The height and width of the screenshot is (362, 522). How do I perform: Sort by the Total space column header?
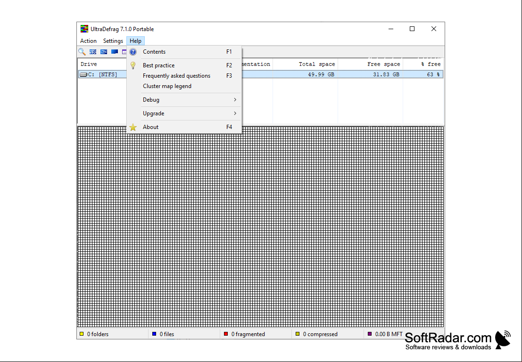click(x=305, y=64)
